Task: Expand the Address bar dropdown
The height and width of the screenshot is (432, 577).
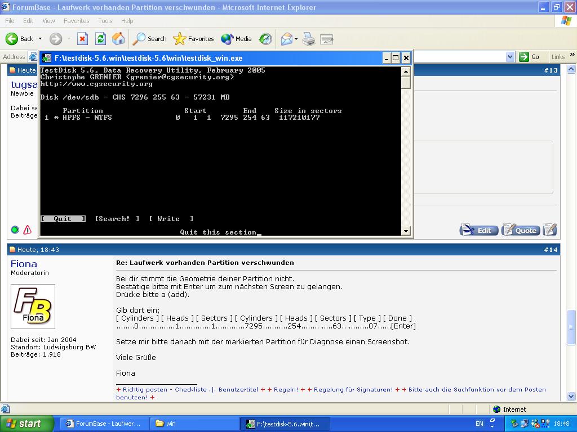Action: point(510,57)
